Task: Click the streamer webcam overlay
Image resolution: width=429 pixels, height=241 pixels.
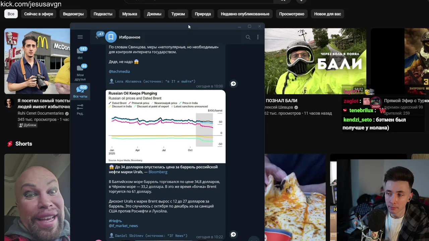Action: point(383,200)
